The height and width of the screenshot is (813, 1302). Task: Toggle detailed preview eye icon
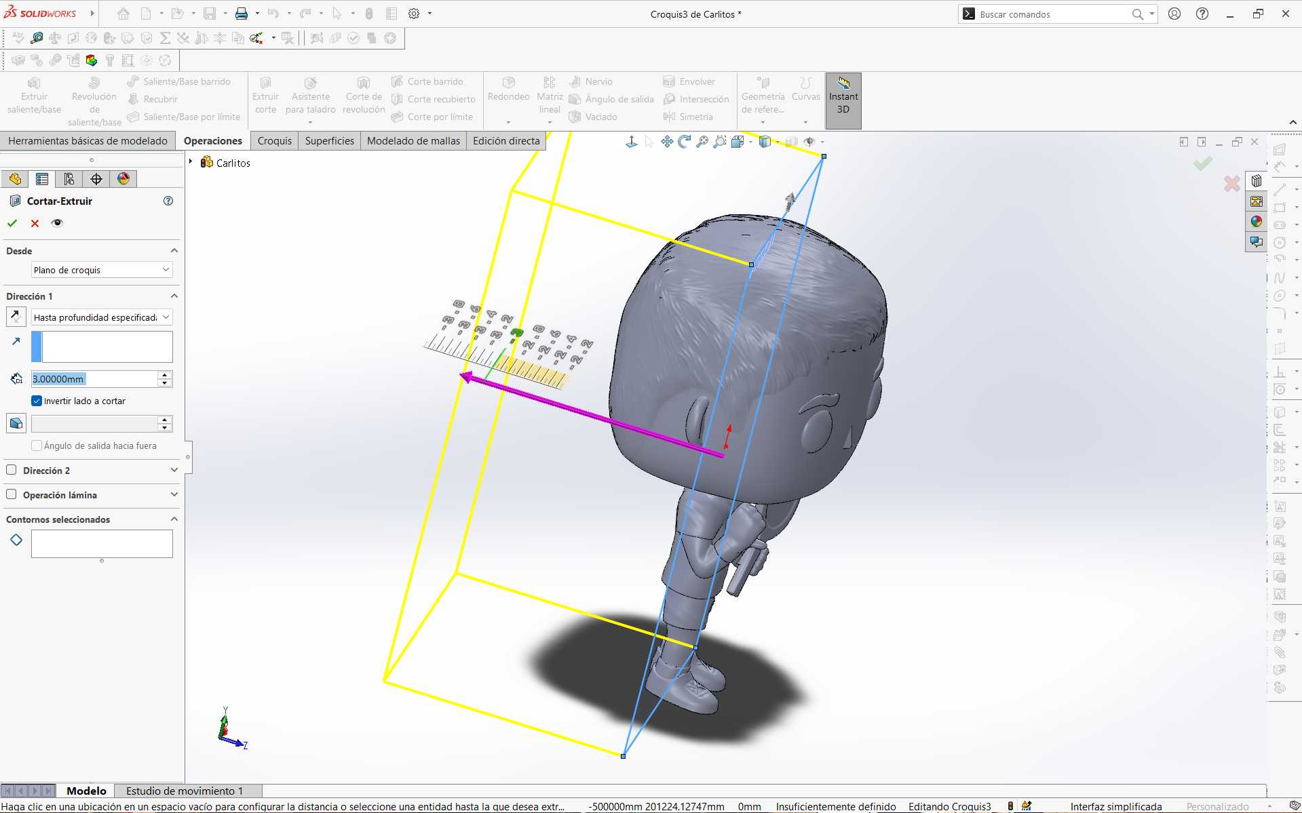pos(57,223)
